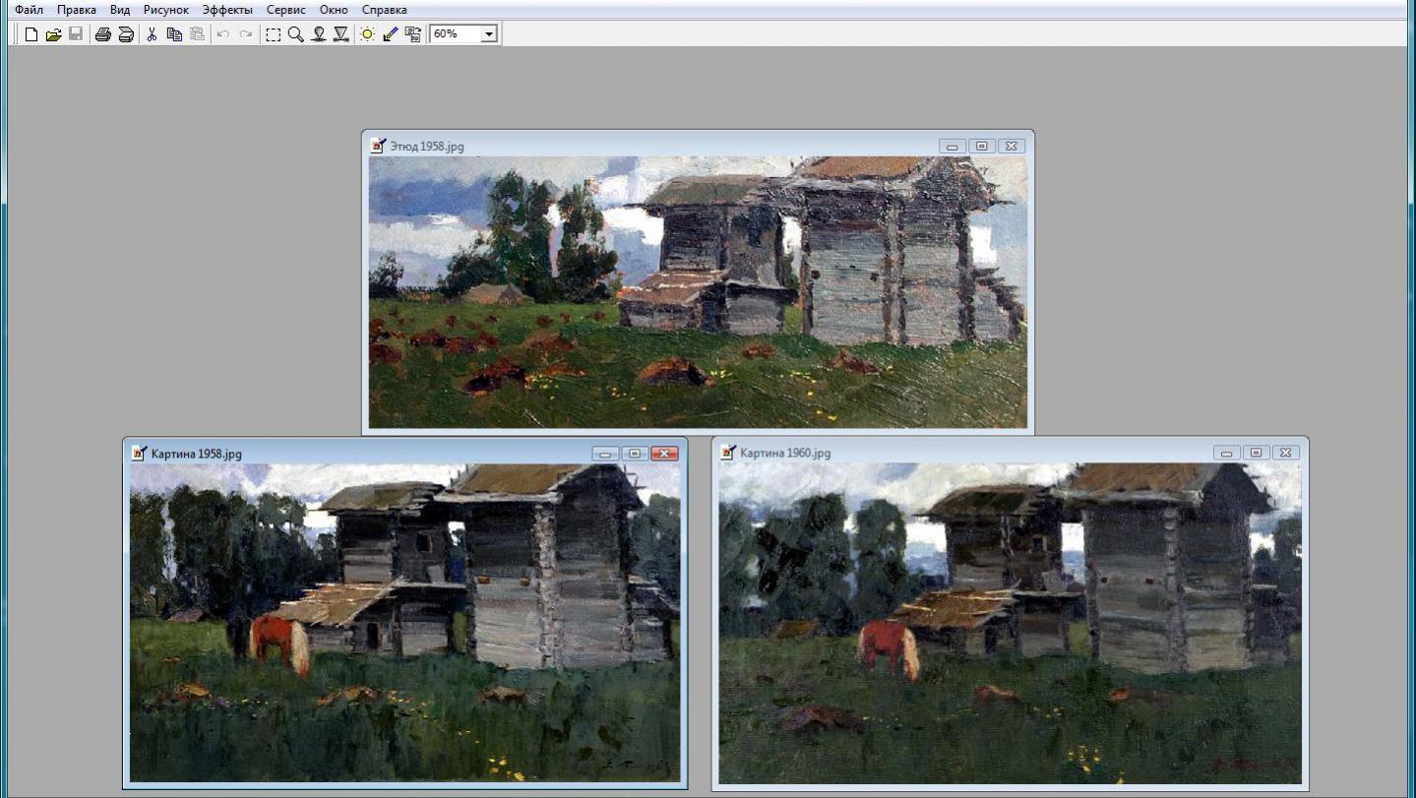
Task: Open the 60% zoom dropdown arrow
Action: tap(489, 34)
